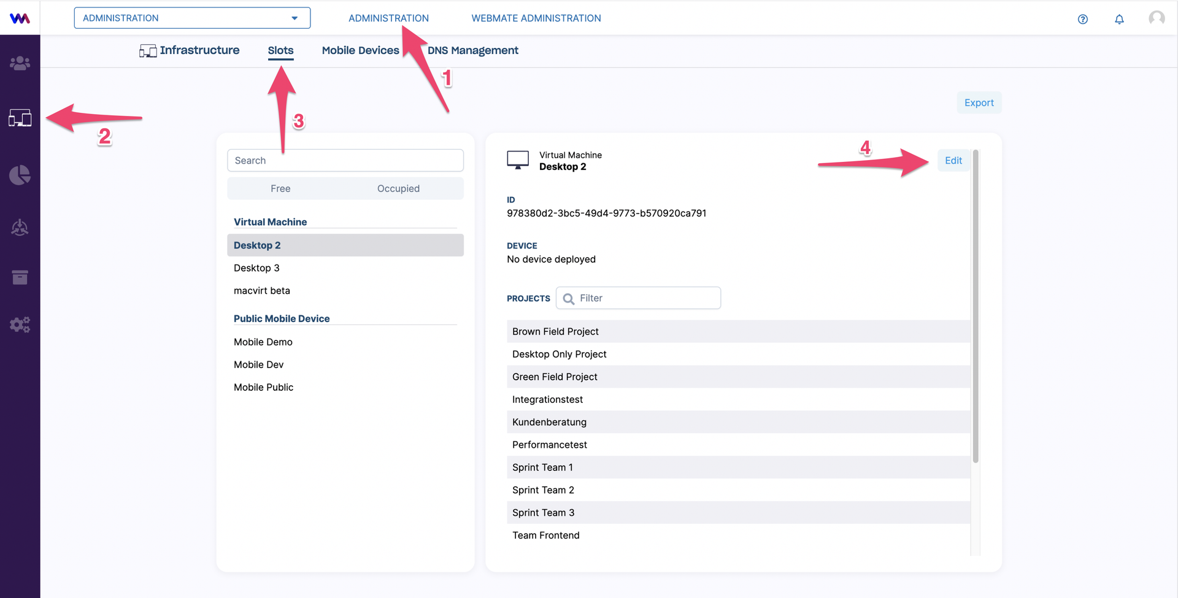Click the Sprint Team 3 row

[739, 513]
